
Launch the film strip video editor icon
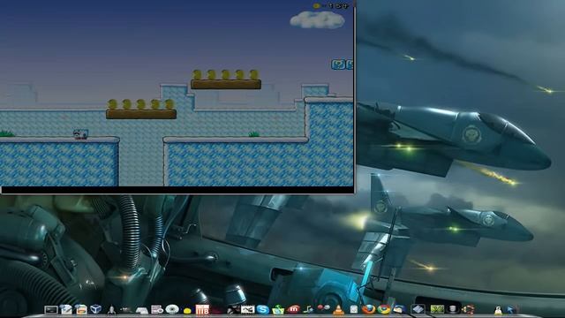tap(247, 309)
